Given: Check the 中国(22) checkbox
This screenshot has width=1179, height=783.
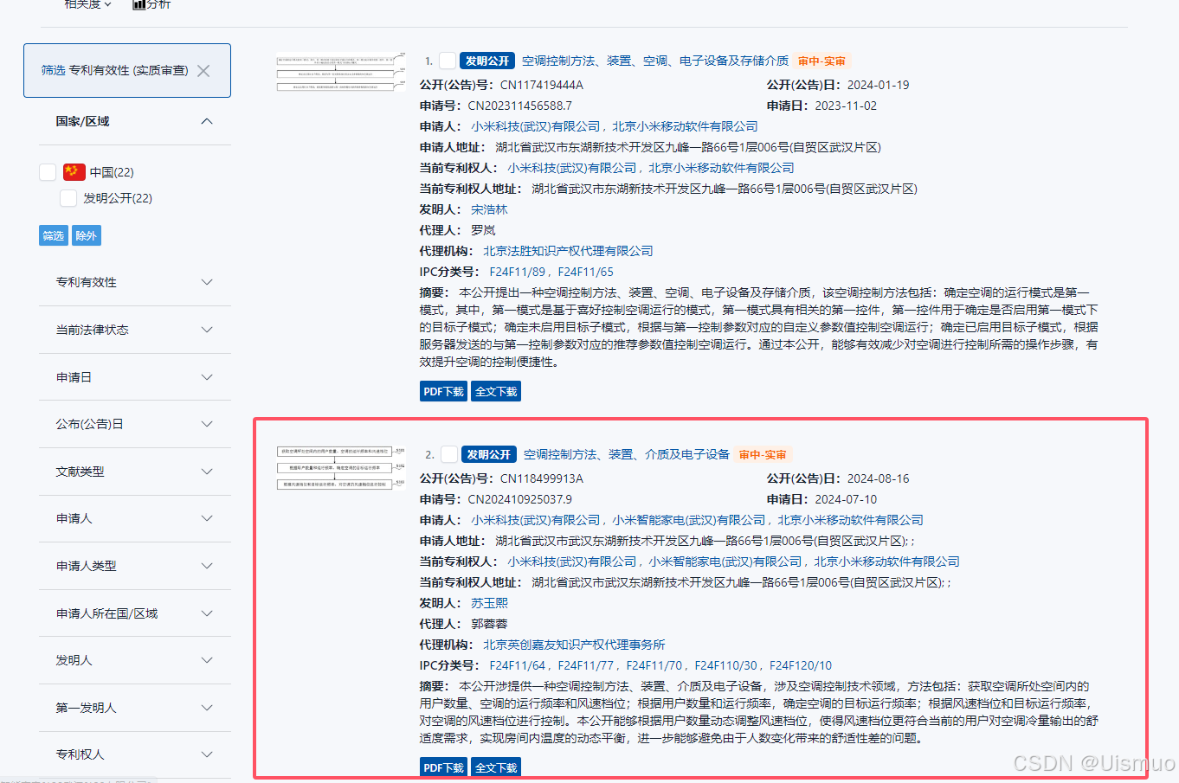Looking at the screenshot, I should [x=48, y=172].
